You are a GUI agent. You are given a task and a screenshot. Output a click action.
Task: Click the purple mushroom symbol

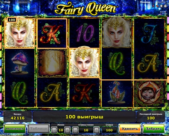pyautogui.click(x=20, y=63)
